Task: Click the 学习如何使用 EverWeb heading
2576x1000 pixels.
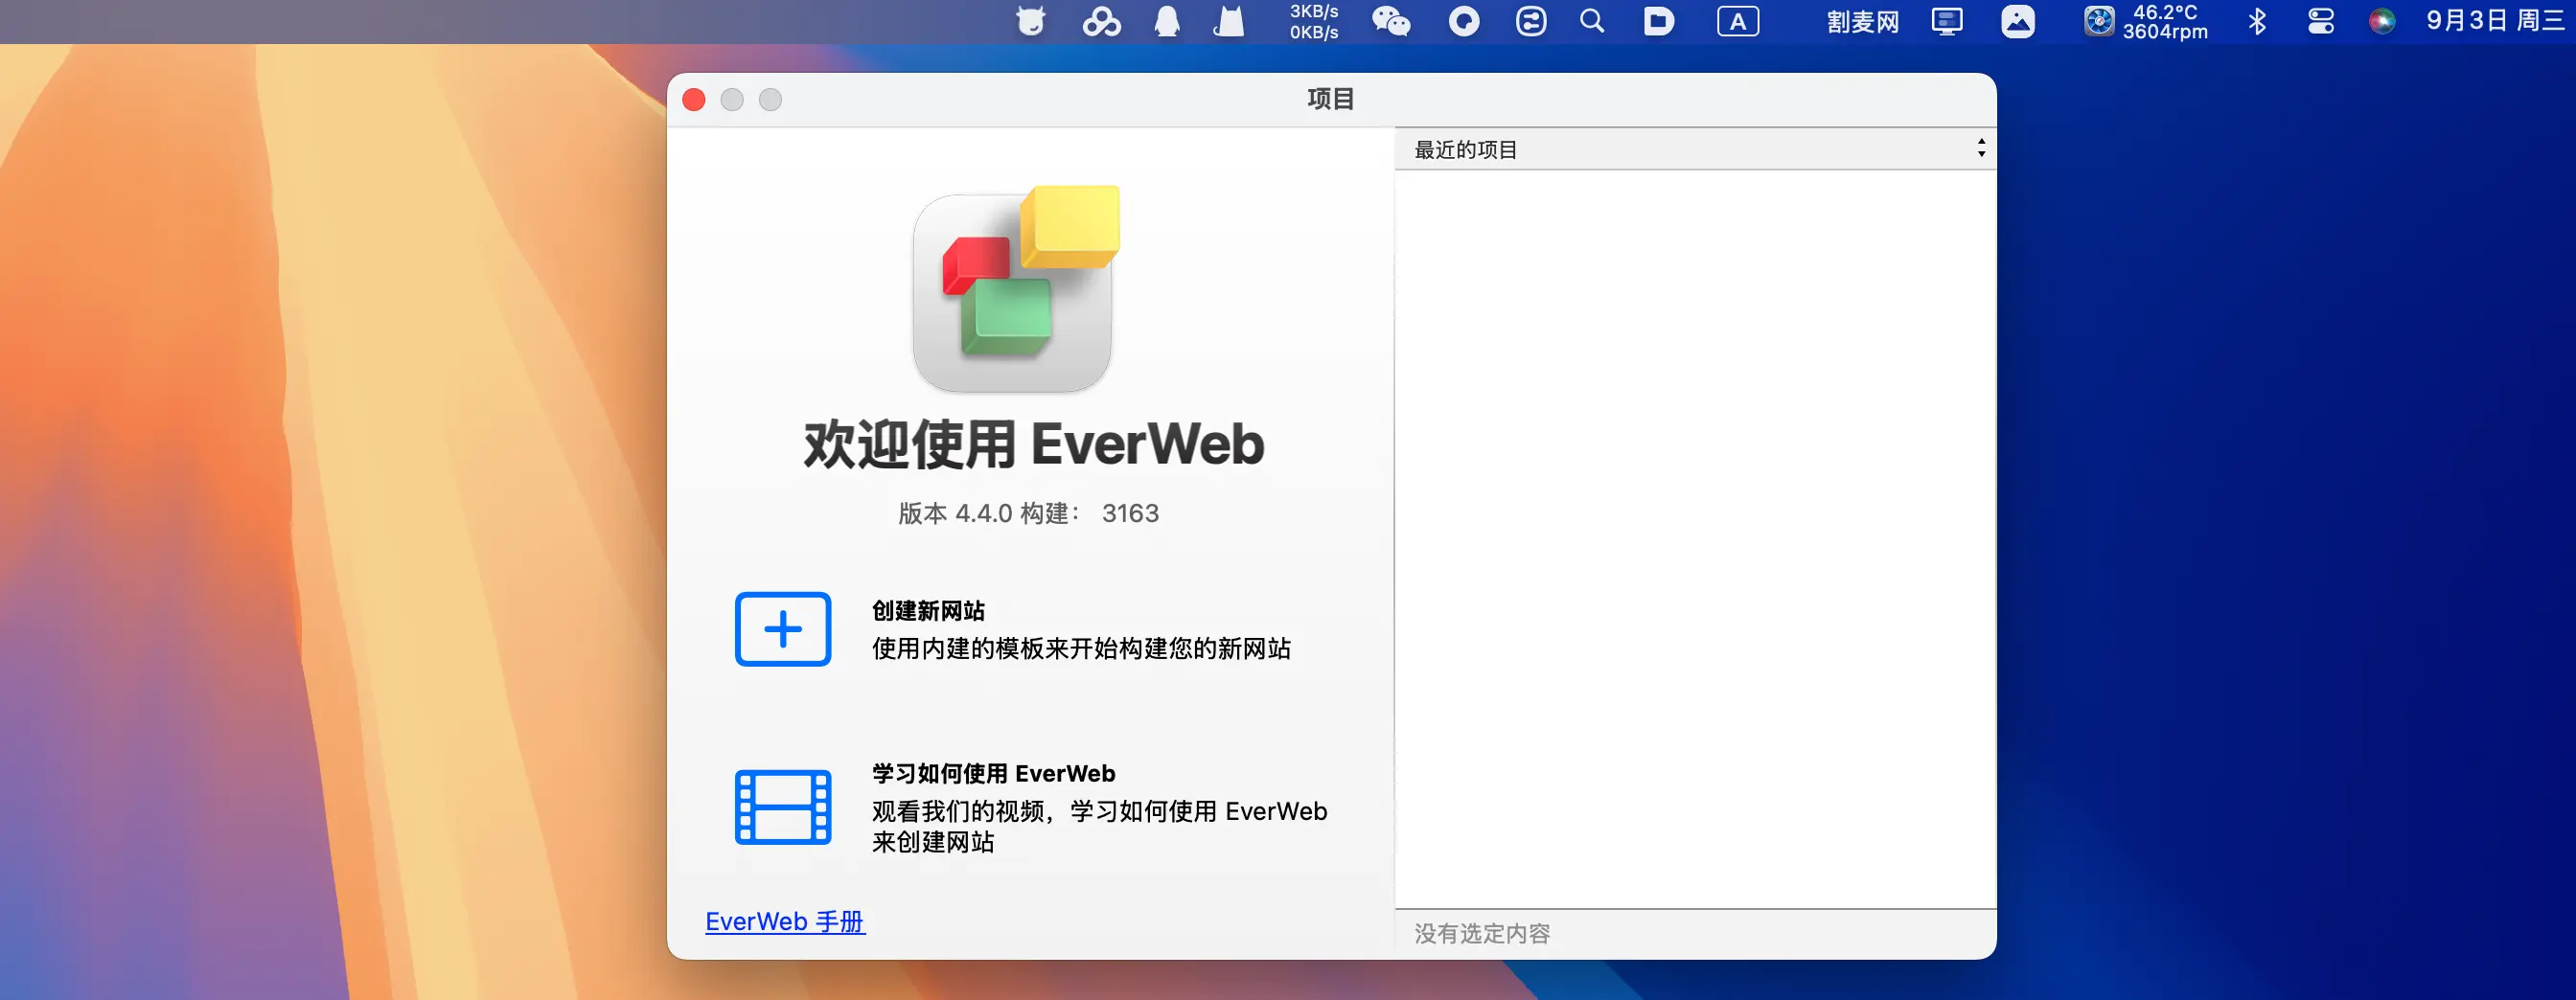Action: point(993,773)
